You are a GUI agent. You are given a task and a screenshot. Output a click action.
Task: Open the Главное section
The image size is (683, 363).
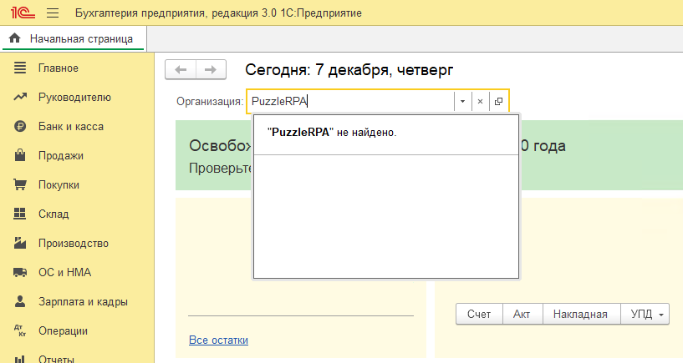tap(59, 68)
